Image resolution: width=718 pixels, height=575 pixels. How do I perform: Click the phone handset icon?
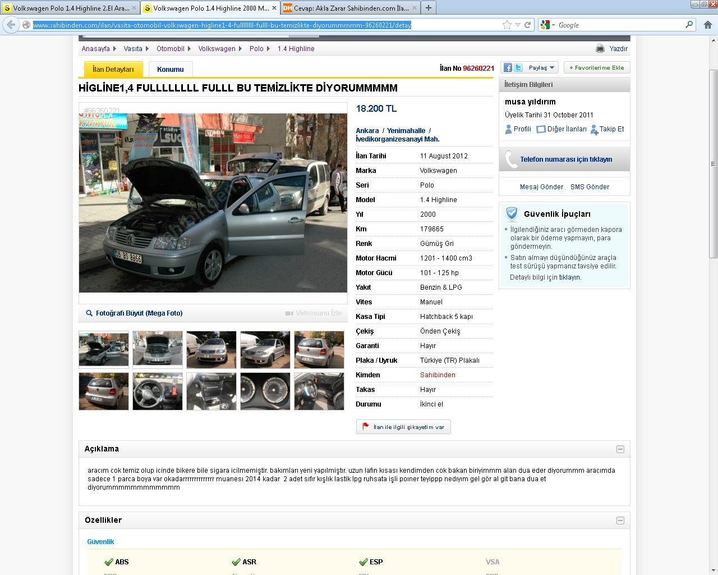coord(511,159)
